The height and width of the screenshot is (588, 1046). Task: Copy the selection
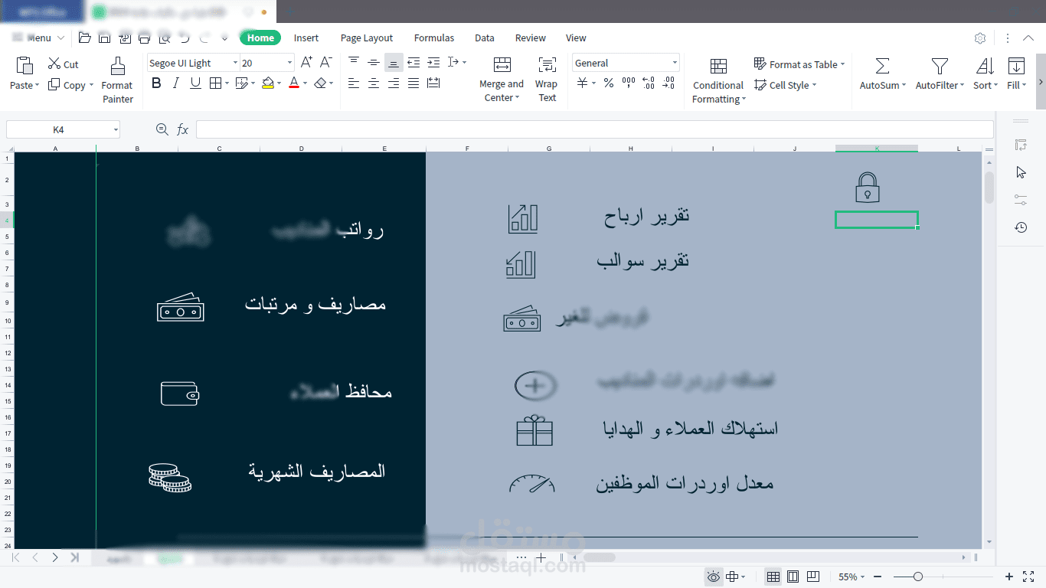[67, 85]
